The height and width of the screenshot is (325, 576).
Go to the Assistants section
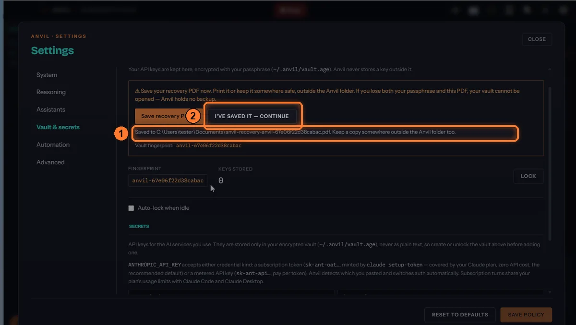click(51, 109)
